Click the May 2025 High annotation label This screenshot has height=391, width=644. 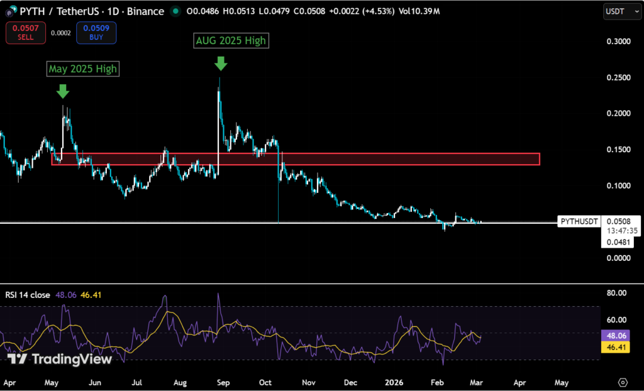[82, 69]
